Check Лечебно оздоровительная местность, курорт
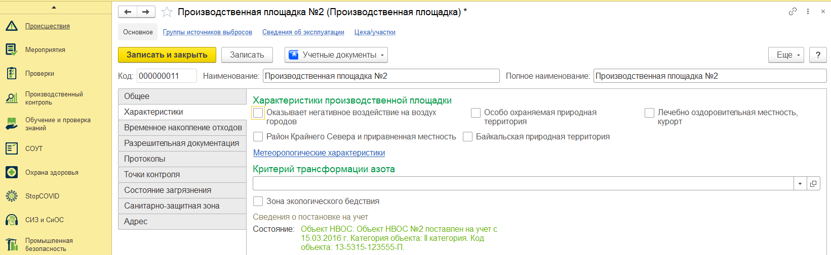 click(x=649, y=113)
